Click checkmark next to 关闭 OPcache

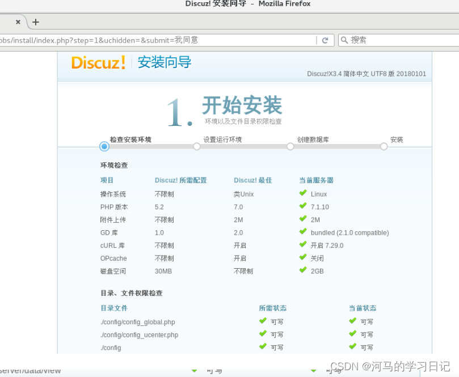coord(303,257)
